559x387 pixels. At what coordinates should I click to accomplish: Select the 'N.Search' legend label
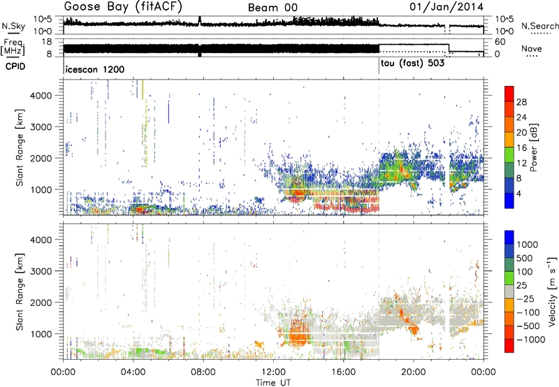tap(539, 26)
